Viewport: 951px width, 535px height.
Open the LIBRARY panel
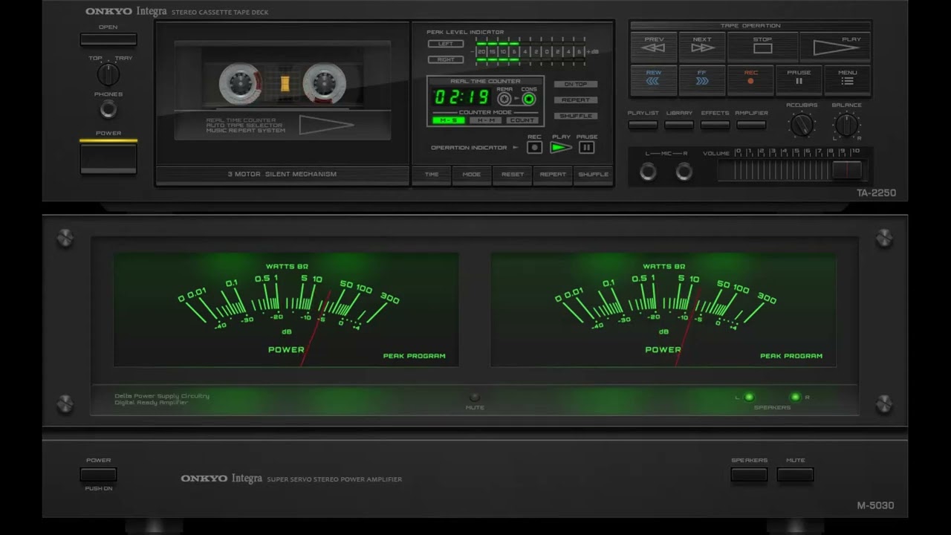pyautogui.click(x=679, y=125)
